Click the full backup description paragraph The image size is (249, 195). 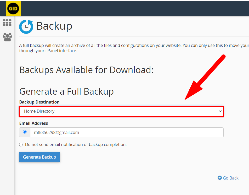[134, 48]
